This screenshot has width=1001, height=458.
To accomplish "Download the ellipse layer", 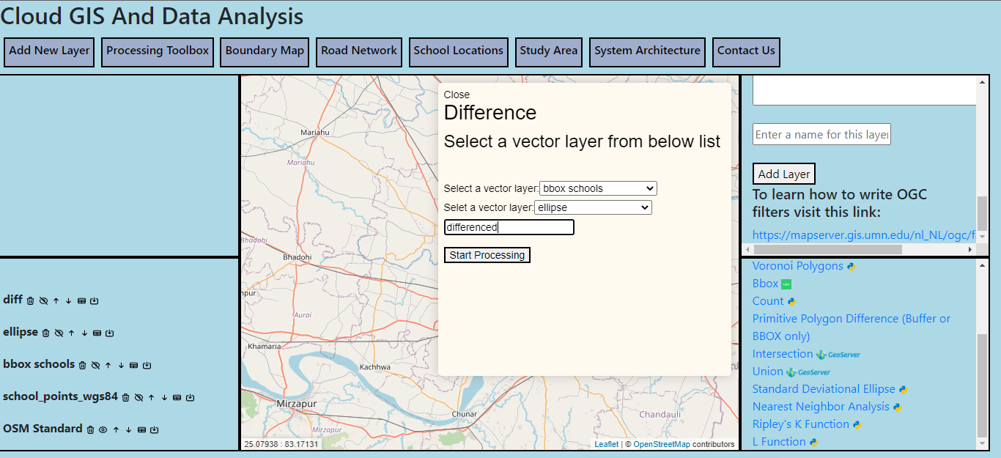I will 109,333.
